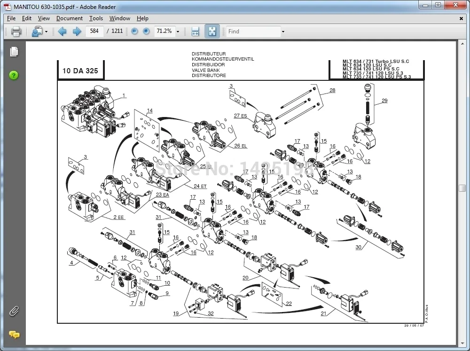Toggle the fit full page icon
The image size is (470, 351).
(x=212, y=31)
